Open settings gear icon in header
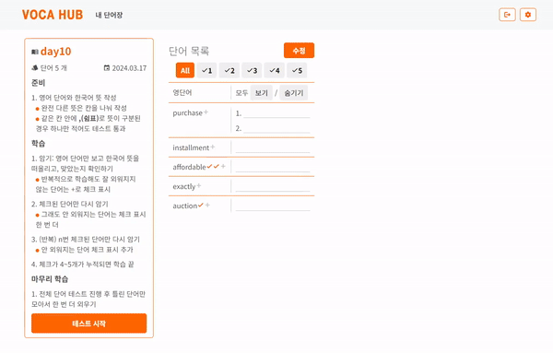The height and width of the screenshot is (353, 553). 528,15
